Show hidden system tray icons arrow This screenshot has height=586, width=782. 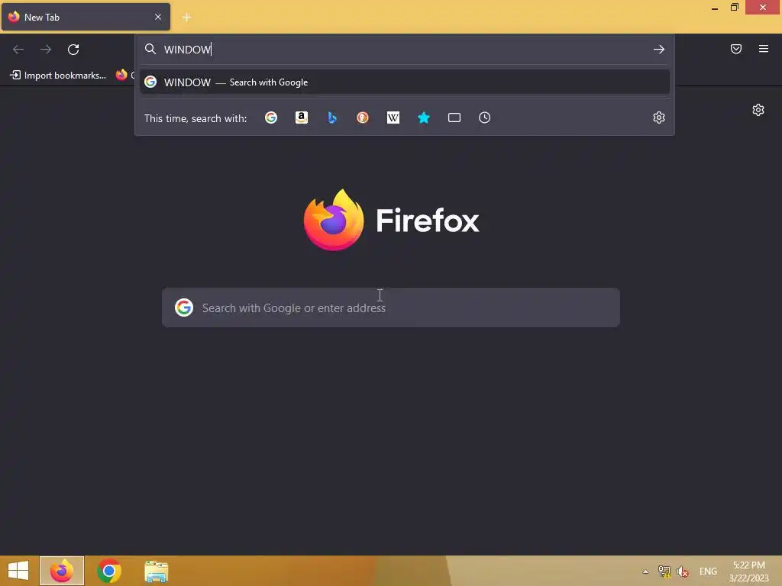(x=645, y=572)
